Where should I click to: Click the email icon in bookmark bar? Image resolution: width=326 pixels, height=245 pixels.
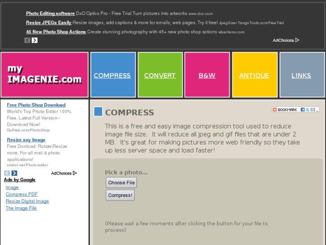313,110
